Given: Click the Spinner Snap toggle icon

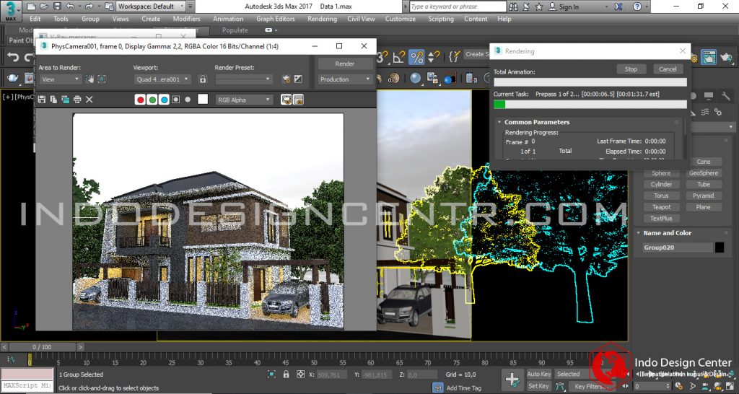Looking at the screenshot, I should 433,57.
